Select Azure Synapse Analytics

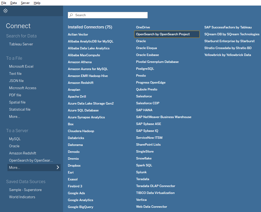86,117
